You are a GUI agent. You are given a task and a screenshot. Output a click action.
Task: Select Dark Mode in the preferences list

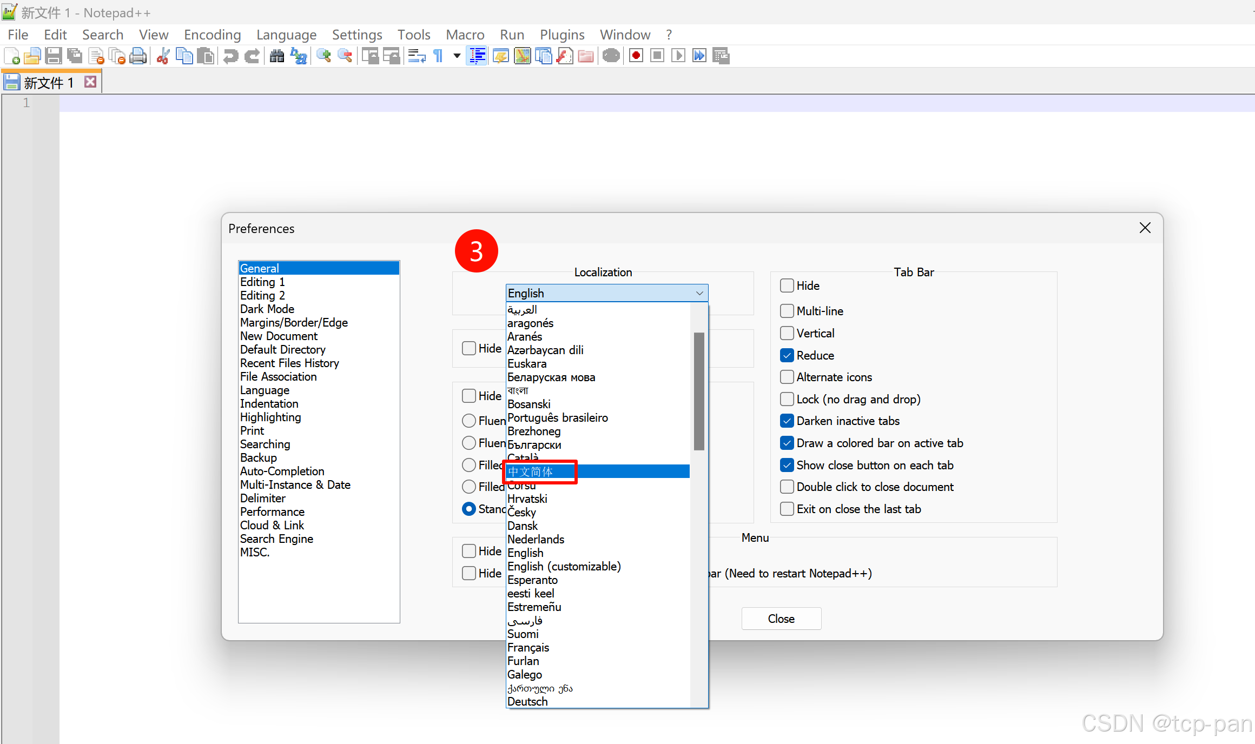(x=267, y=309)
